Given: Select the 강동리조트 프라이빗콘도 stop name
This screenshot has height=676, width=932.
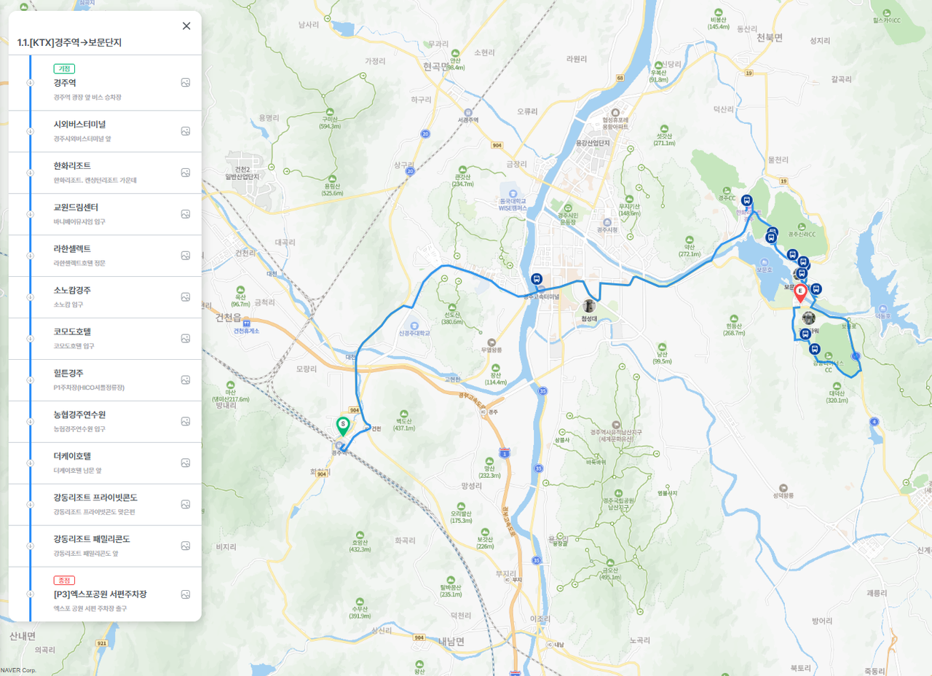Looking at the screenshot, I should 95,498.
